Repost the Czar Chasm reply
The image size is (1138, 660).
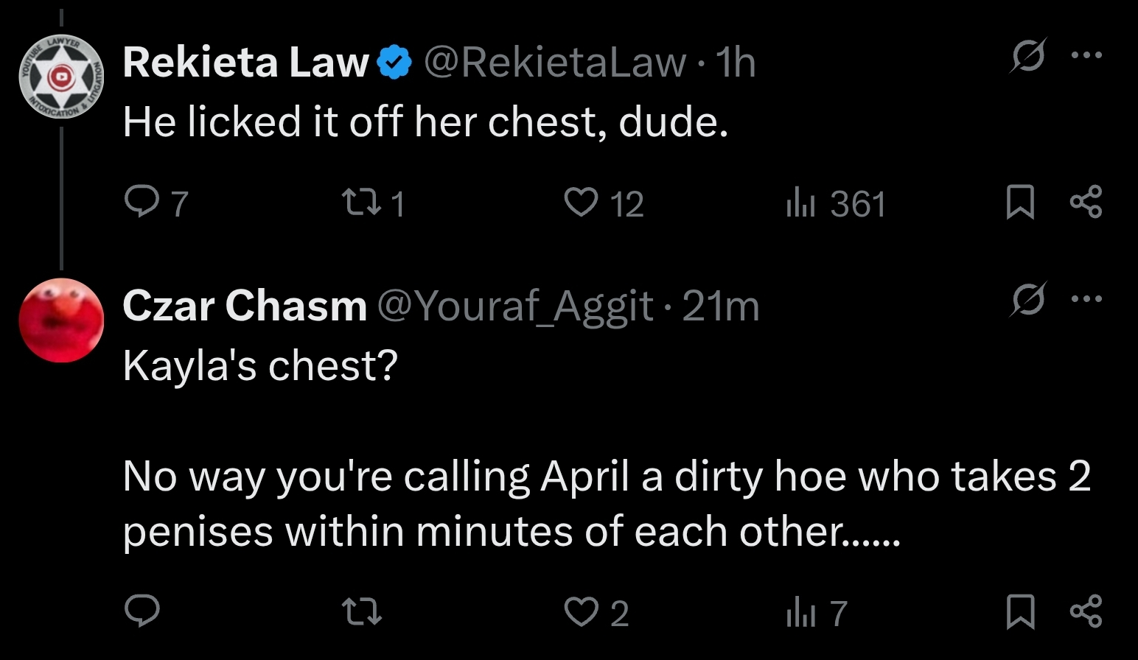[362, 611]
